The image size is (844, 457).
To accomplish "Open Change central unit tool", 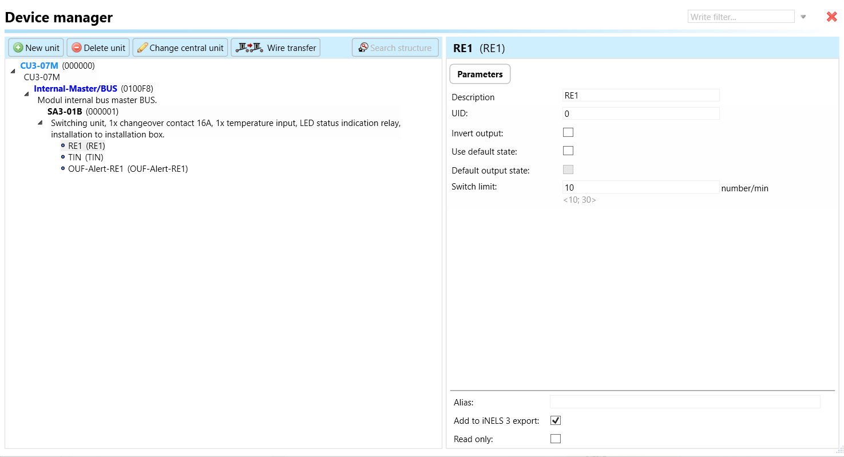I will (180, 48).
